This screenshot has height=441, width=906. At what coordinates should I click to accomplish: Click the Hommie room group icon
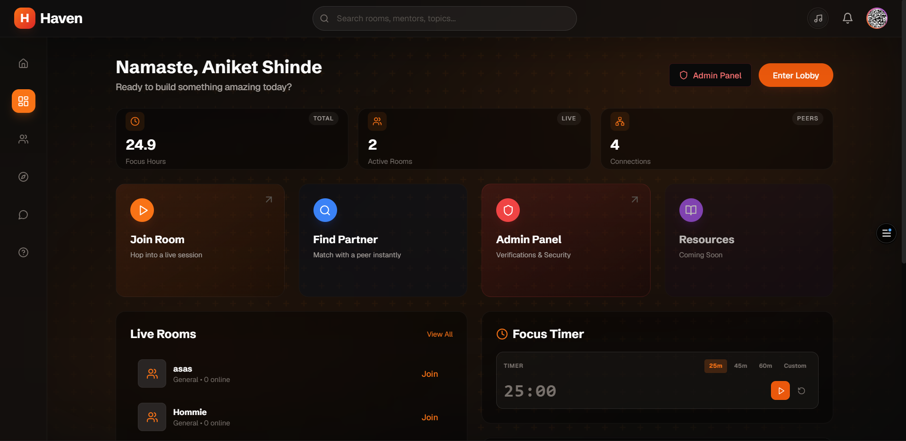pyautogui.click(x=152, y=417)
